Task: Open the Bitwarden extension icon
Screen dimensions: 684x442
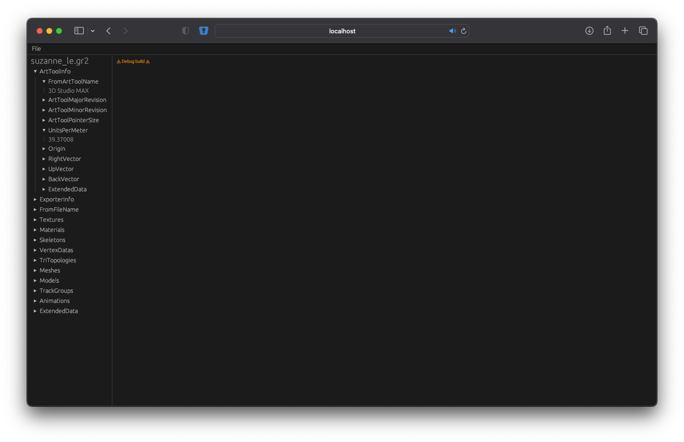Action: click(x=204, y=31)
